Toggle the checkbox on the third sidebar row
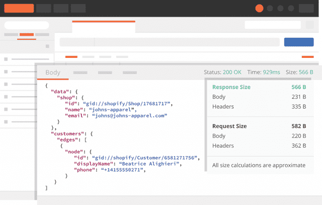Screen dimensions: 322x205 [x=6, y=84]
